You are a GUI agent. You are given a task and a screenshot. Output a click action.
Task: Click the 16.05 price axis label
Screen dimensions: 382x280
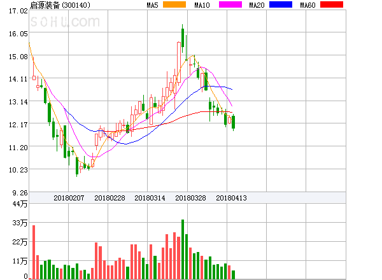(18, 34)
